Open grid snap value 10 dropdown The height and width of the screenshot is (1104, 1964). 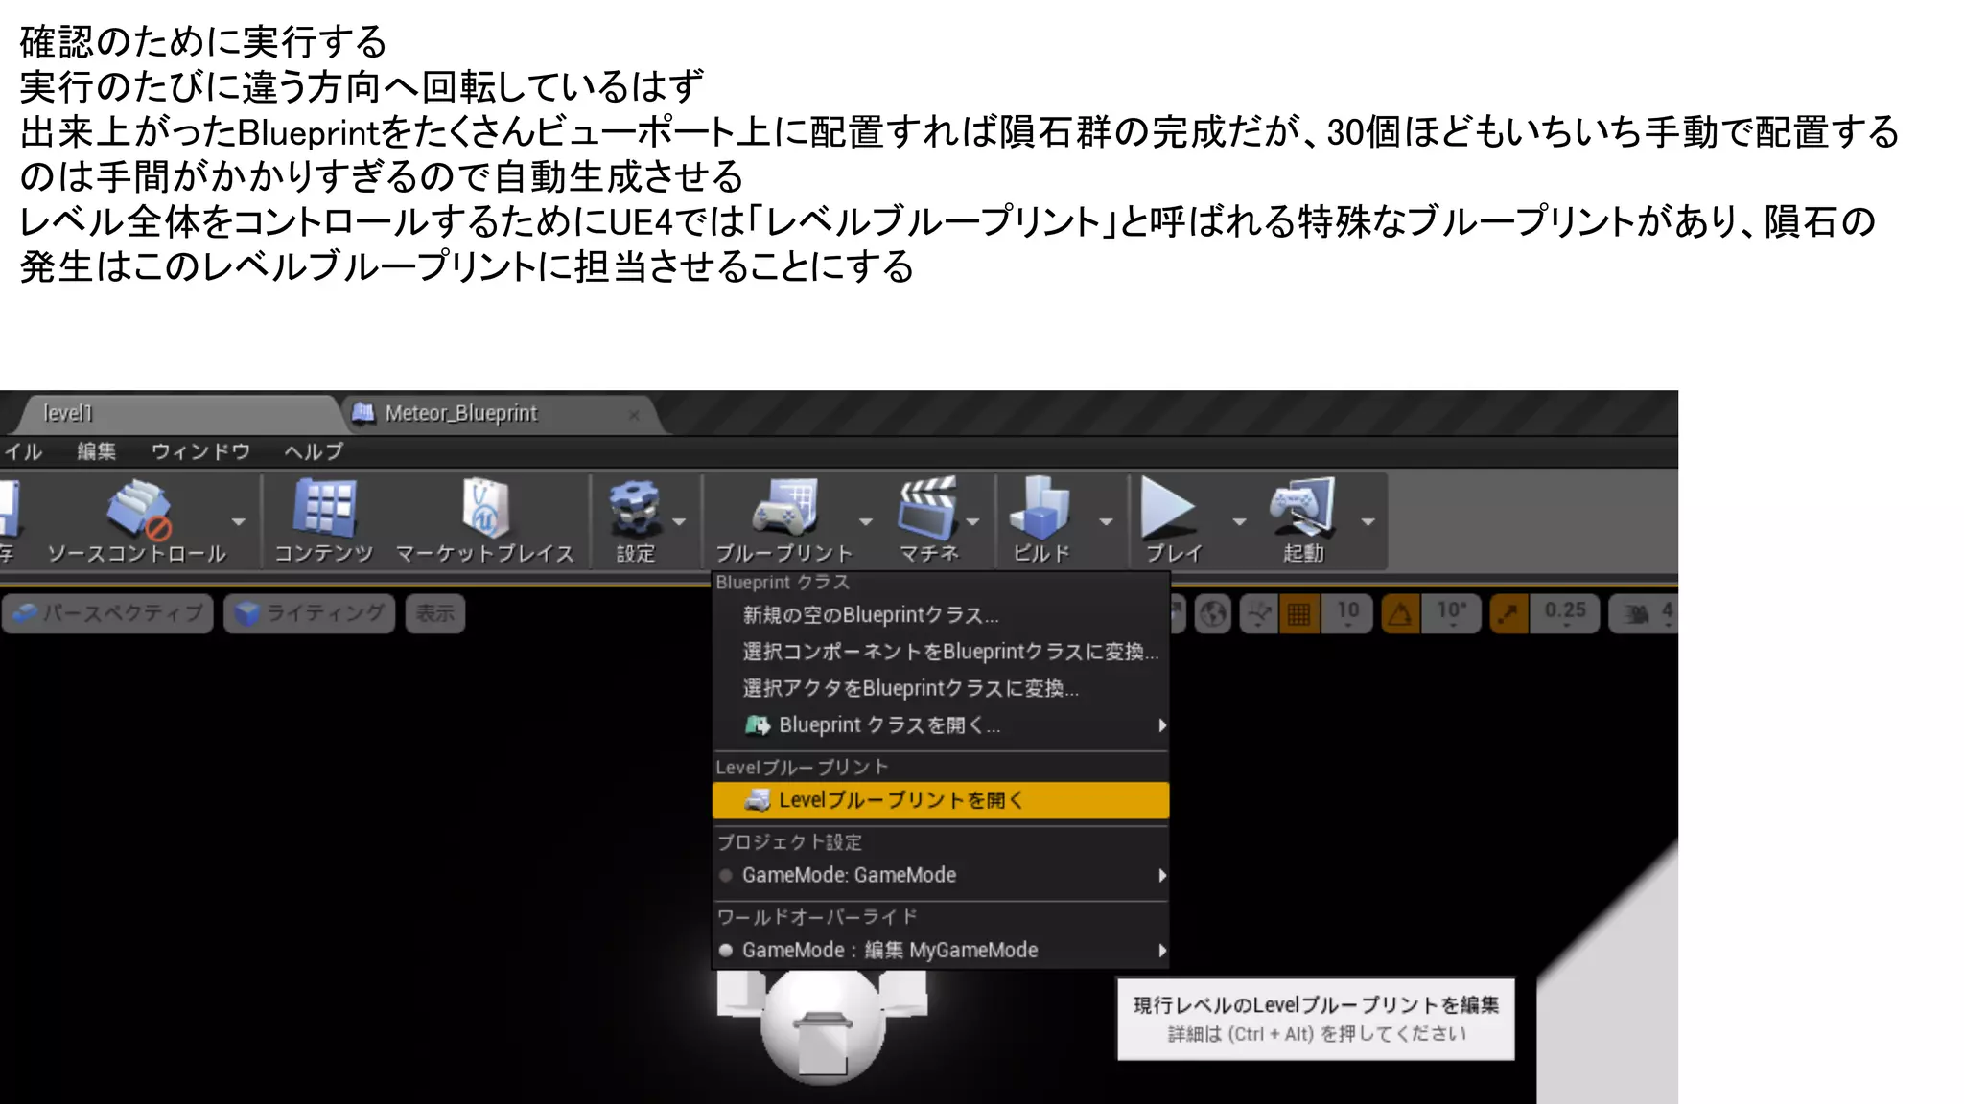coord(1347,613)
